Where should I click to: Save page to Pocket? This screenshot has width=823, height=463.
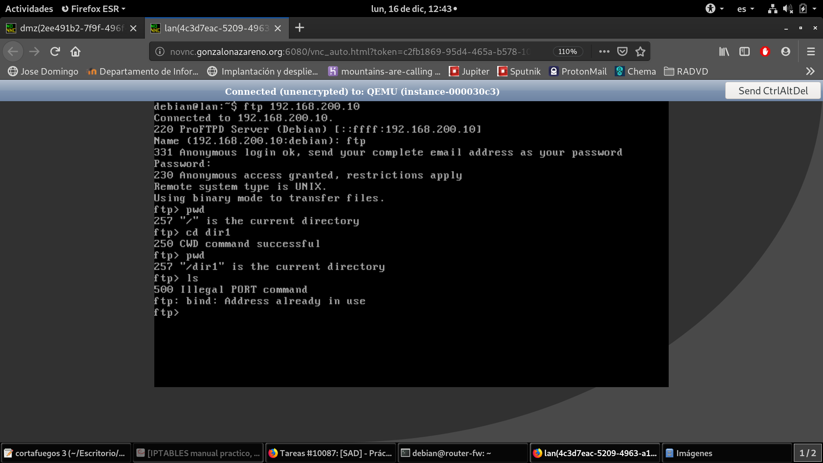tap(622, 51)
